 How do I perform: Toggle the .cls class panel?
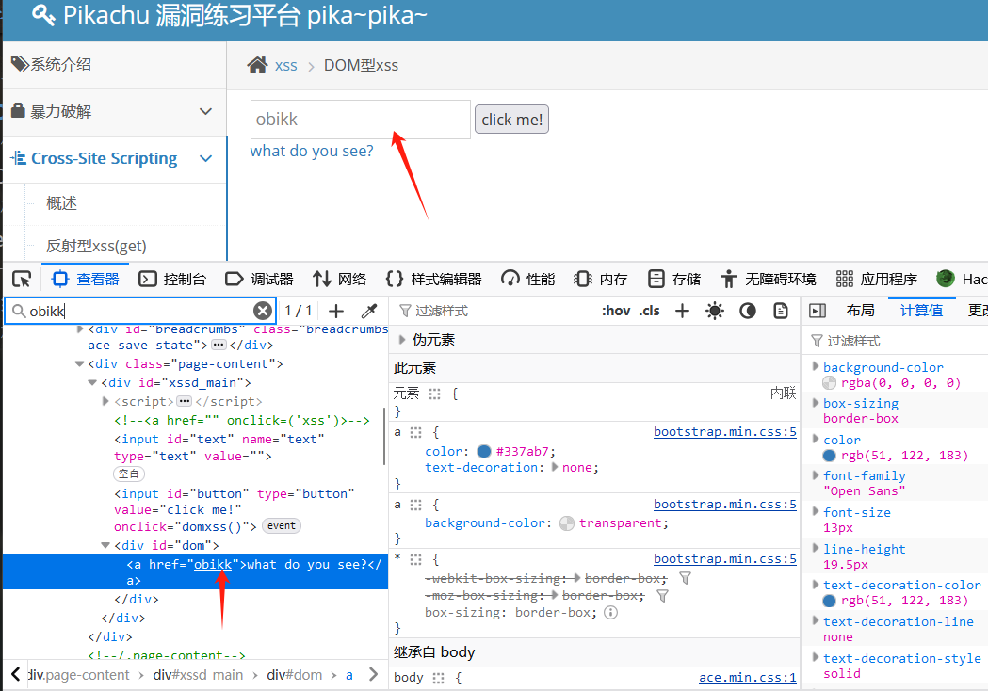click(x=650, y=311)
